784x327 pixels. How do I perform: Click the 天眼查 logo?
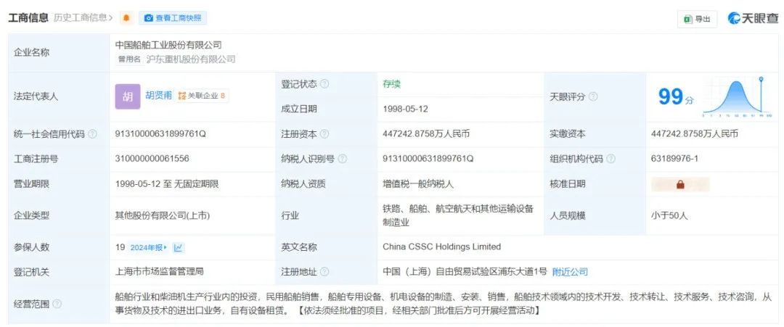coord(754,18)
